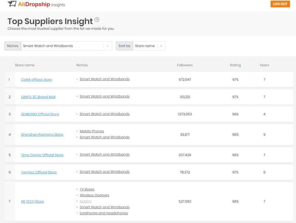Viewport: 296px width, 223px height.
Task: Open Shenzhen Pophong Store link
Action: (42, 135)
